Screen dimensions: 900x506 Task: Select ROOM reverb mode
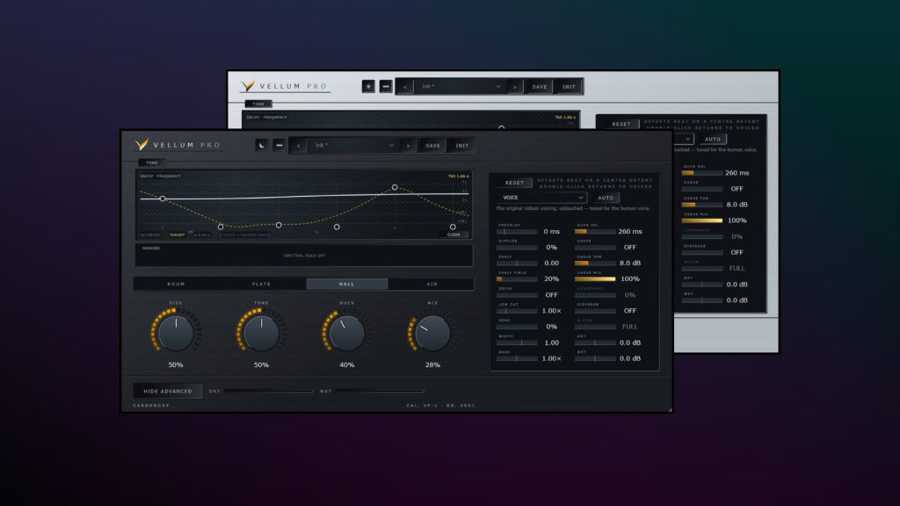pos(176,284)
